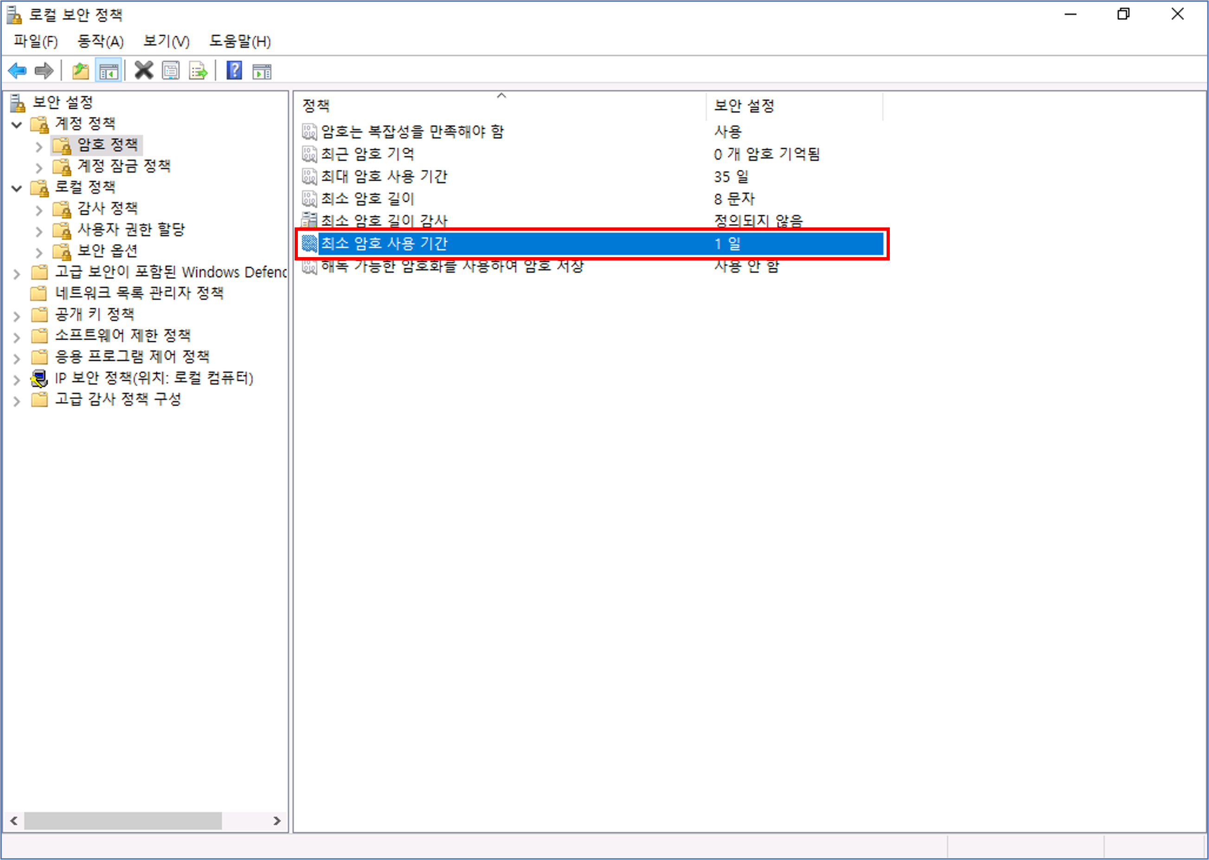This screenshot has height=860, width=1209.
Task: Click the Back arrow toolbar icon
Action: [x=18, y=71]
